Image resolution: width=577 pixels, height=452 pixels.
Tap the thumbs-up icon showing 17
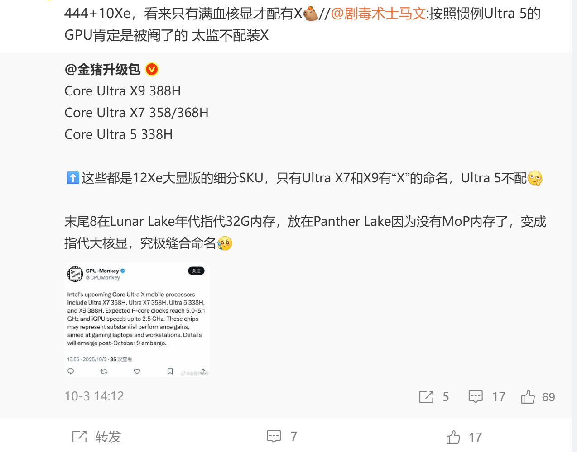click(453, 437)
